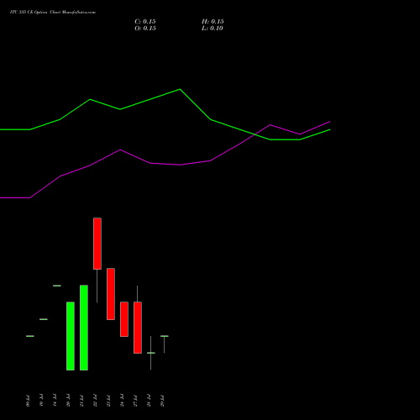Click the shortest red candlestick body

tap(124, 319)
